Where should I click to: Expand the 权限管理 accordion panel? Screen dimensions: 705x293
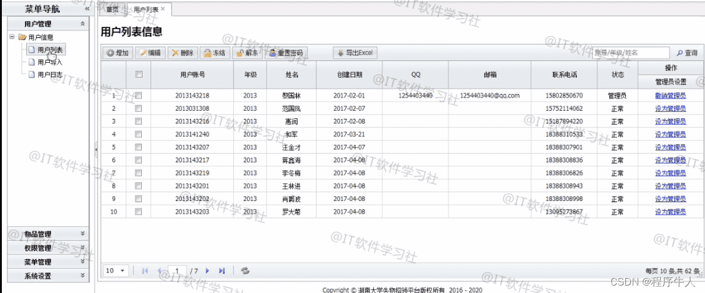tap(48, 248)
